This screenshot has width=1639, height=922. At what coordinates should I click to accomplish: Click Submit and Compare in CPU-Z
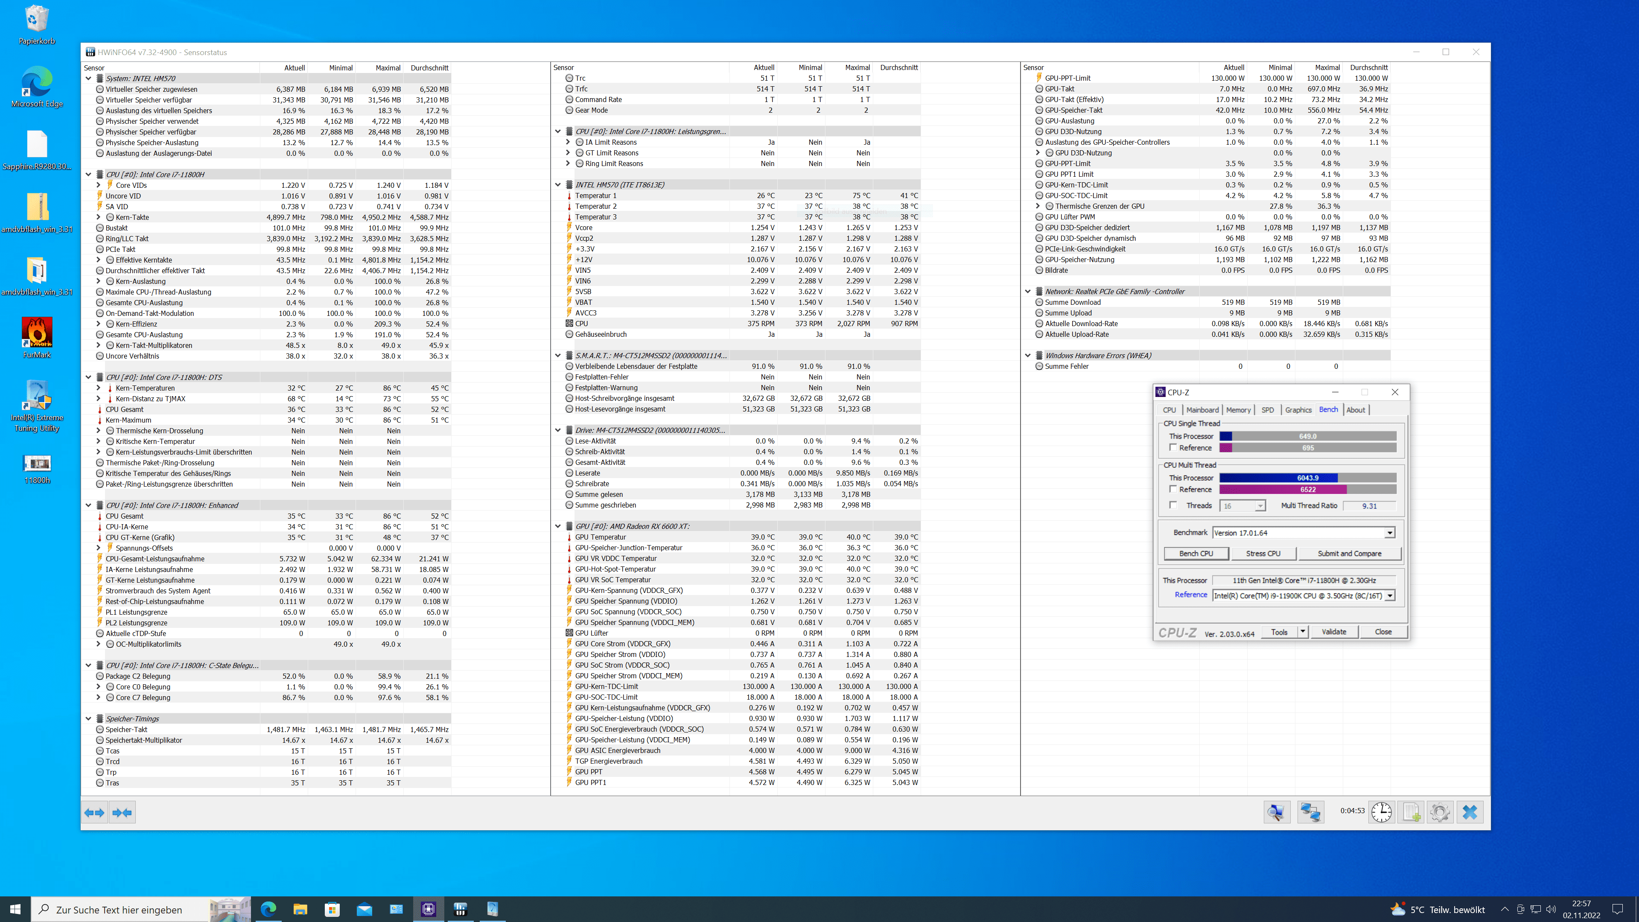tap(1350, 554)
